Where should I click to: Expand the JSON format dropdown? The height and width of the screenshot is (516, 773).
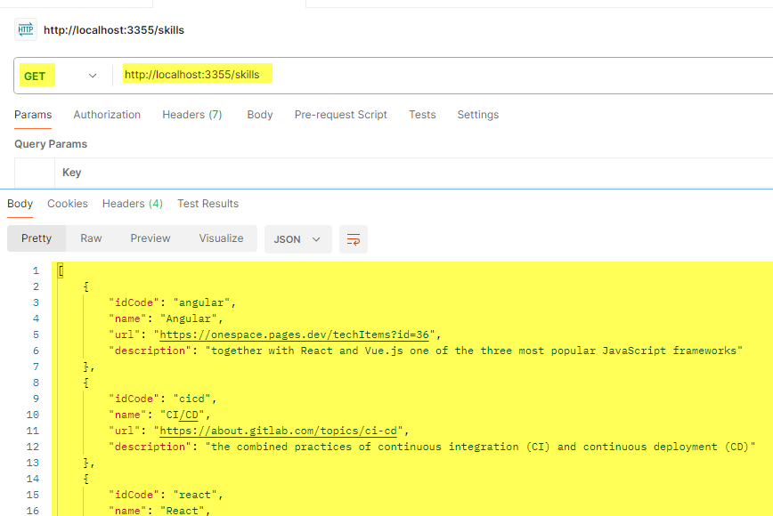297,239
